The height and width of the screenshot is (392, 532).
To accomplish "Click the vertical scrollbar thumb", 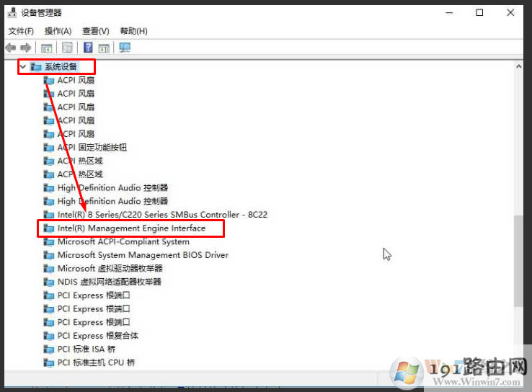I will point(518,261).
